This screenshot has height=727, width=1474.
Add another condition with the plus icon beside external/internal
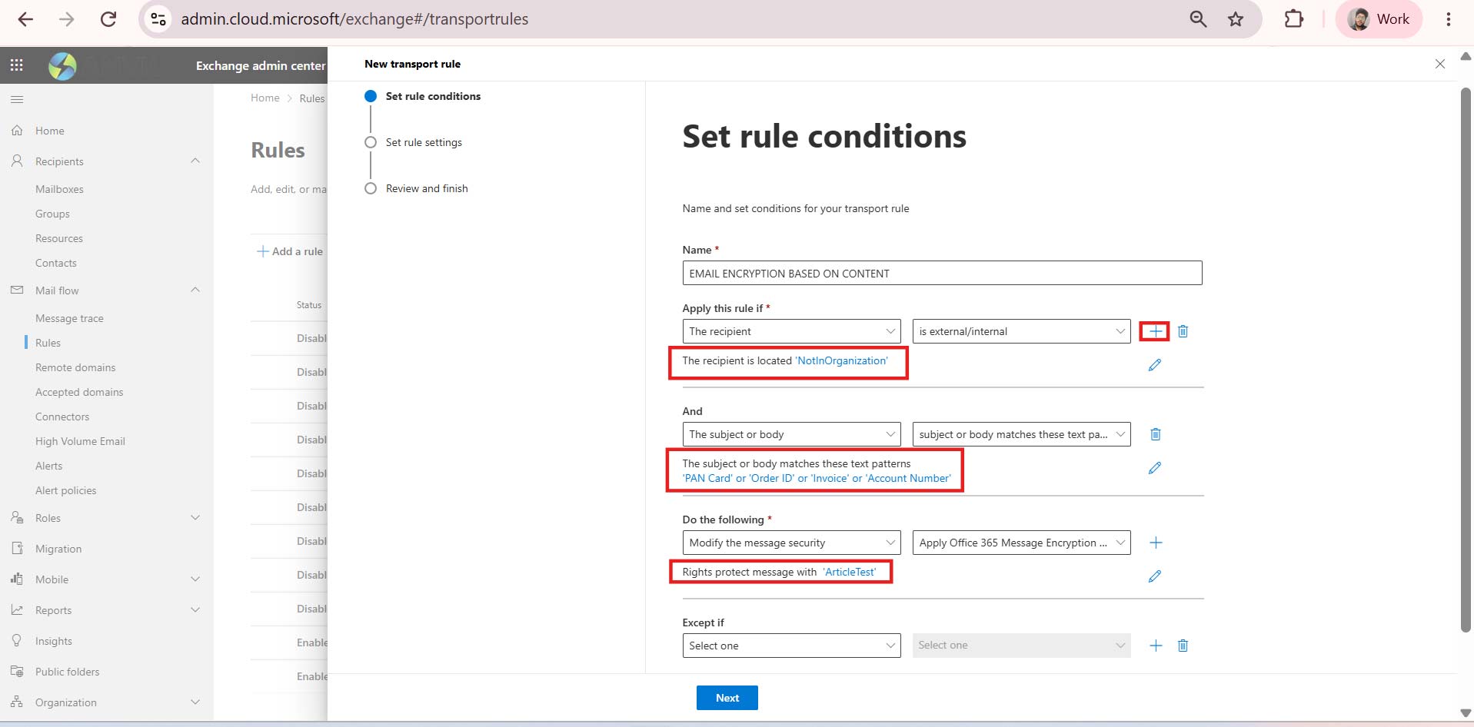pos(1155,331)
